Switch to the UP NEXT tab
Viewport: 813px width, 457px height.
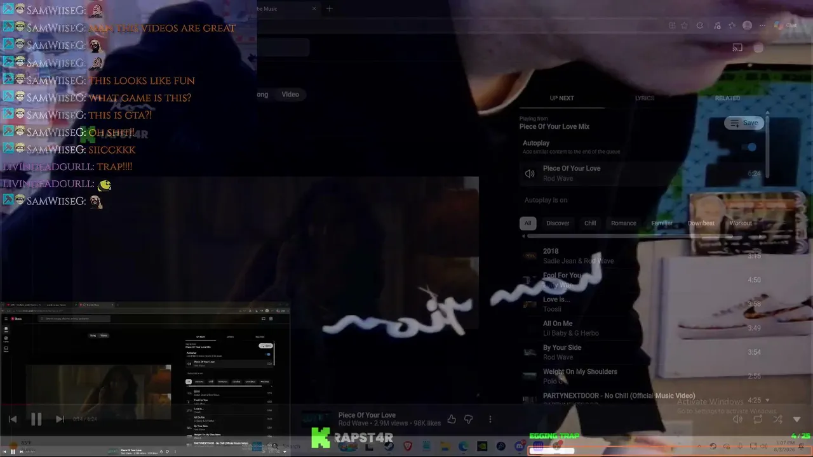pyautogui.click(x=562, y=98)
